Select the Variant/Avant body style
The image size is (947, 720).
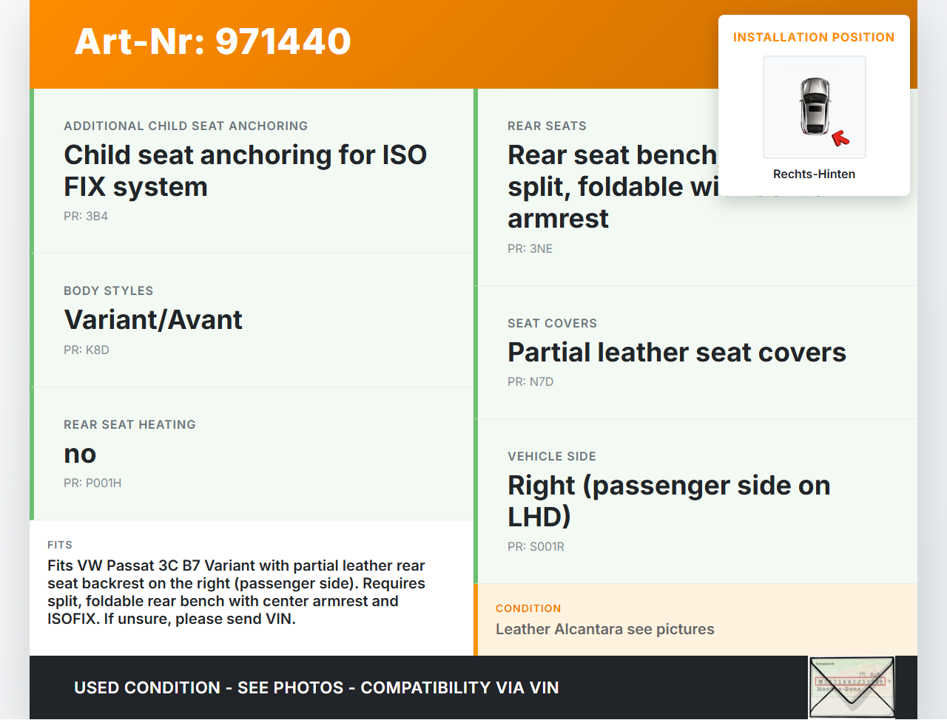pyautogui.click(x=153, y=320)
